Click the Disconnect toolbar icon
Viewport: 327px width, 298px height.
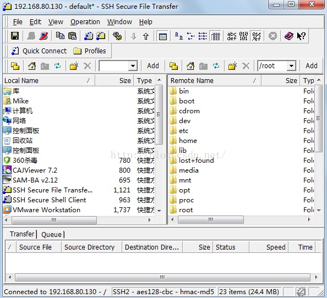tap(43, 36)
